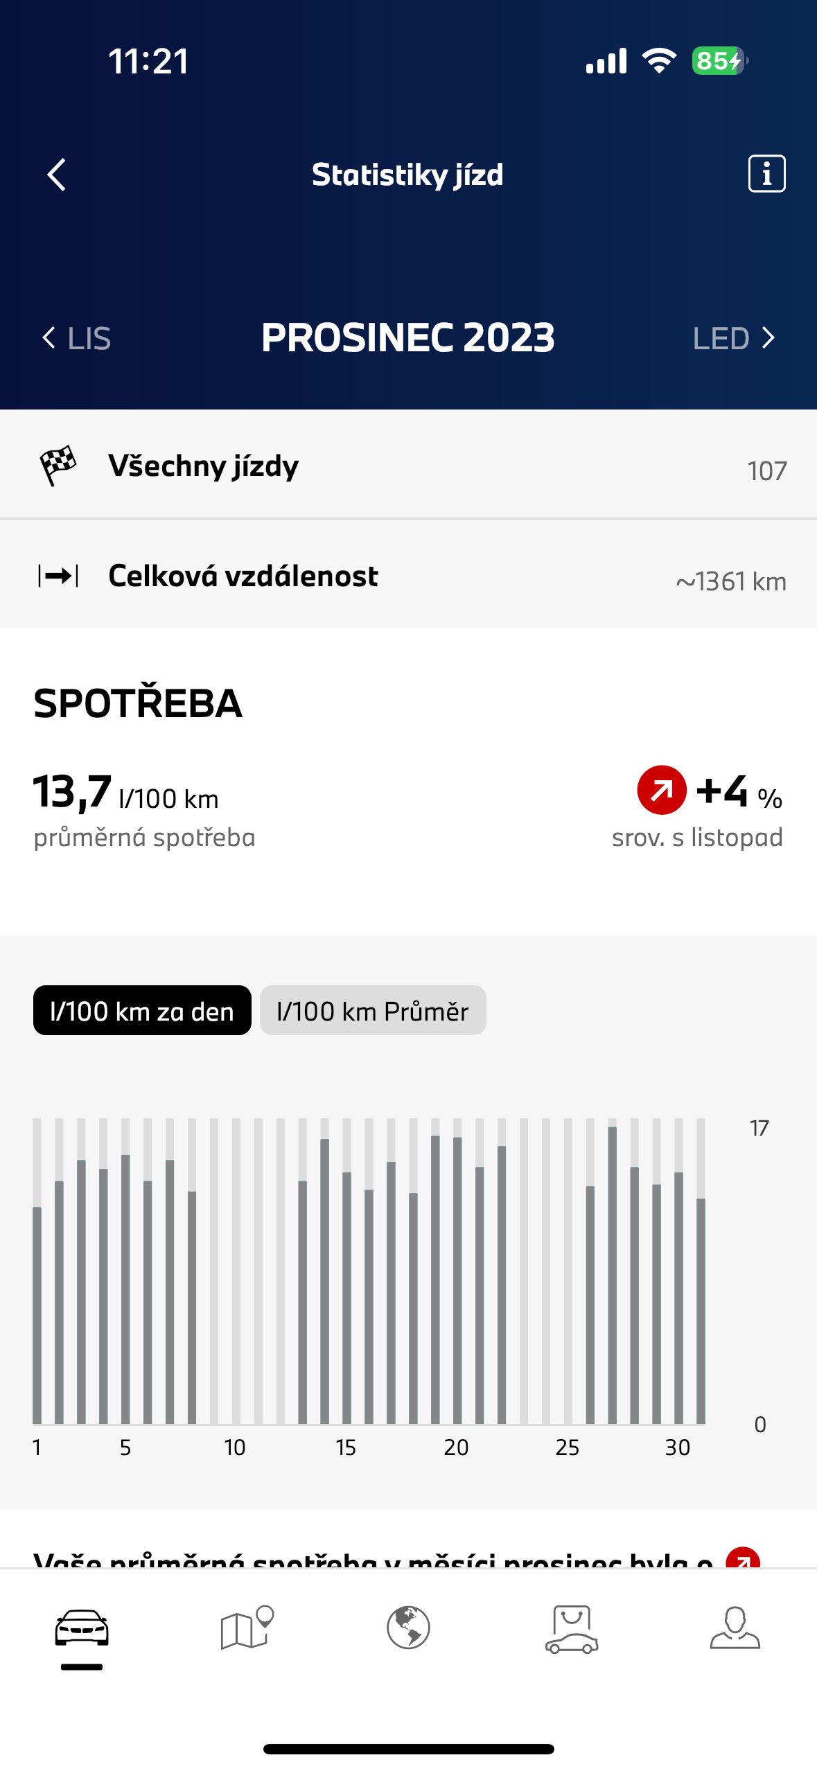Open the vehicle tab car icon
817x1771 pixels.
(82, 1628)
